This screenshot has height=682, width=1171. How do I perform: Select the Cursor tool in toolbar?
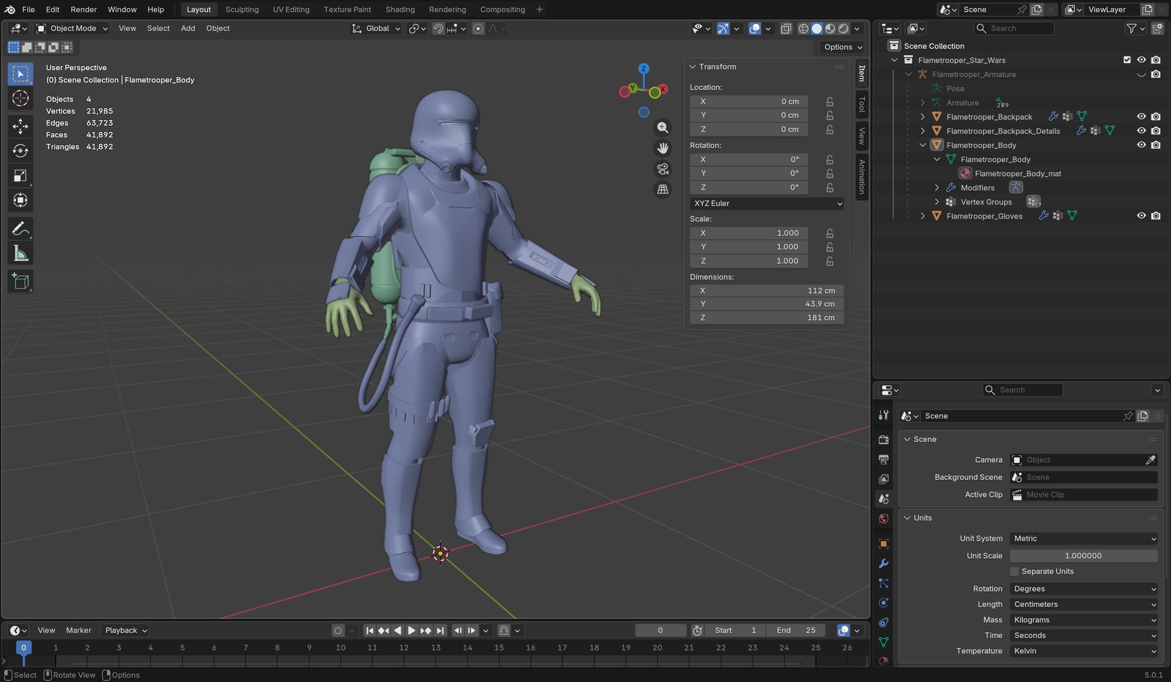[x=20, y=99]
